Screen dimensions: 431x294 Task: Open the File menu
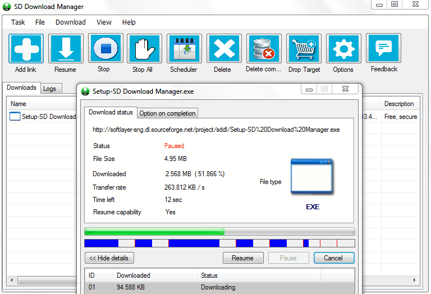point(40,22)
